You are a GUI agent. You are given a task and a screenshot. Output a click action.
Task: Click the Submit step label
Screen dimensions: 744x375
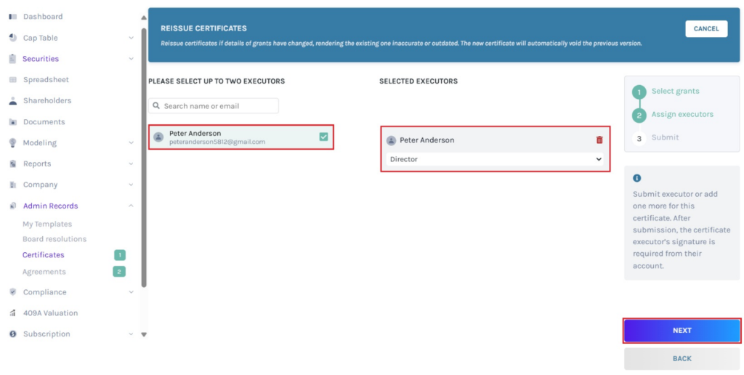pyautogui.click(x=665, y=137)
